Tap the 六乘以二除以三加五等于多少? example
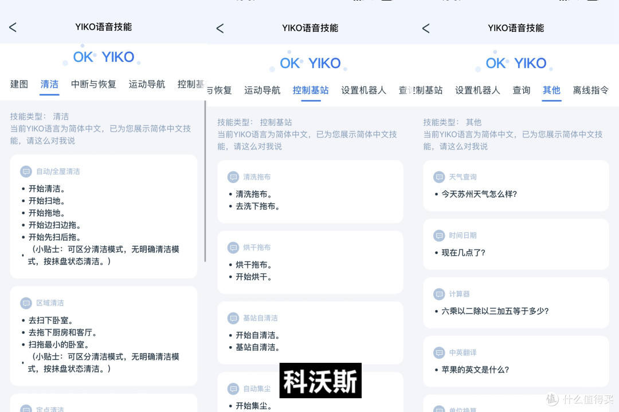Image resolution: width=619 pixels, height=412 pixels. (495, 311)
